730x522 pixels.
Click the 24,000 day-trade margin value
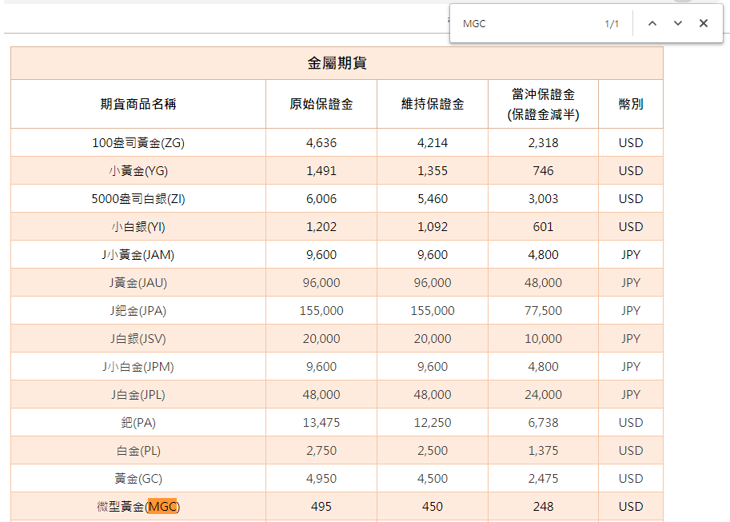pyautogui.click(x=544, y=394)
